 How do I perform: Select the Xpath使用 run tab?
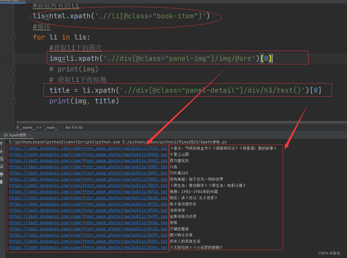[17, 135]
